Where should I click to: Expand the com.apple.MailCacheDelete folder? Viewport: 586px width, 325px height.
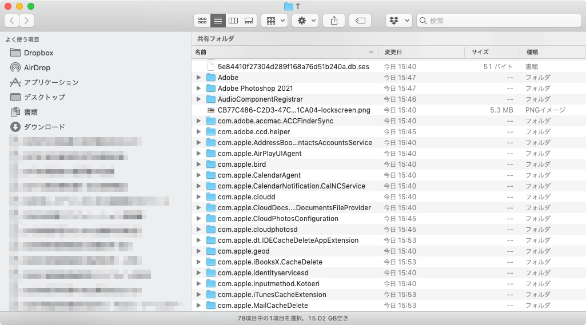(198, 305)
